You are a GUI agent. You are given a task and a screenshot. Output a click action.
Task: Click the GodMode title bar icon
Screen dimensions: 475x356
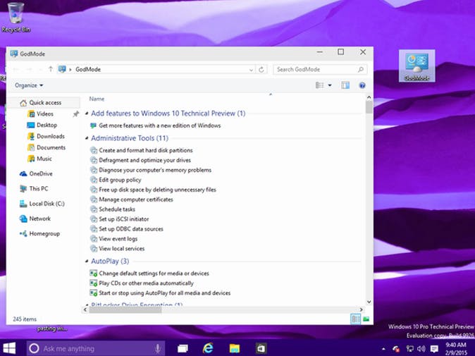[x=13, y=54]
